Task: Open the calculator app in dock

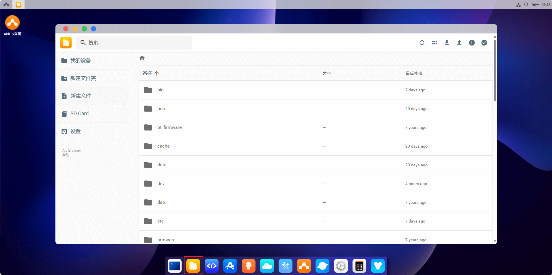Action: [x=359, y=266]
